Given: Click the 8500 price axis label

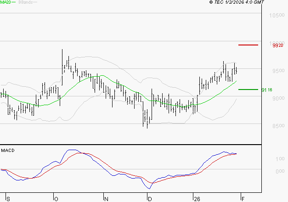Looking at the screenshot, I should (x=278, y=126).
